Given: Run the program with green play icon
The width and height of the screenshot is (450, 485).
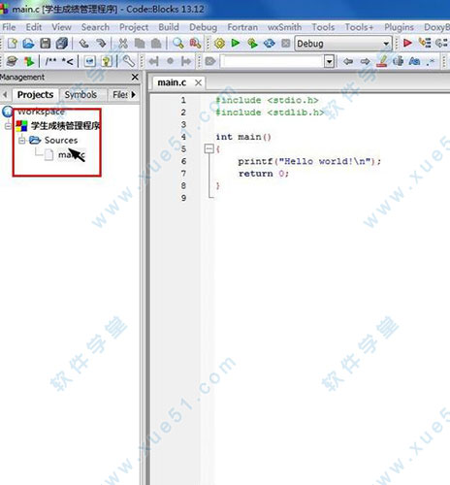Looking at the screenshot, I should (236, 43).
